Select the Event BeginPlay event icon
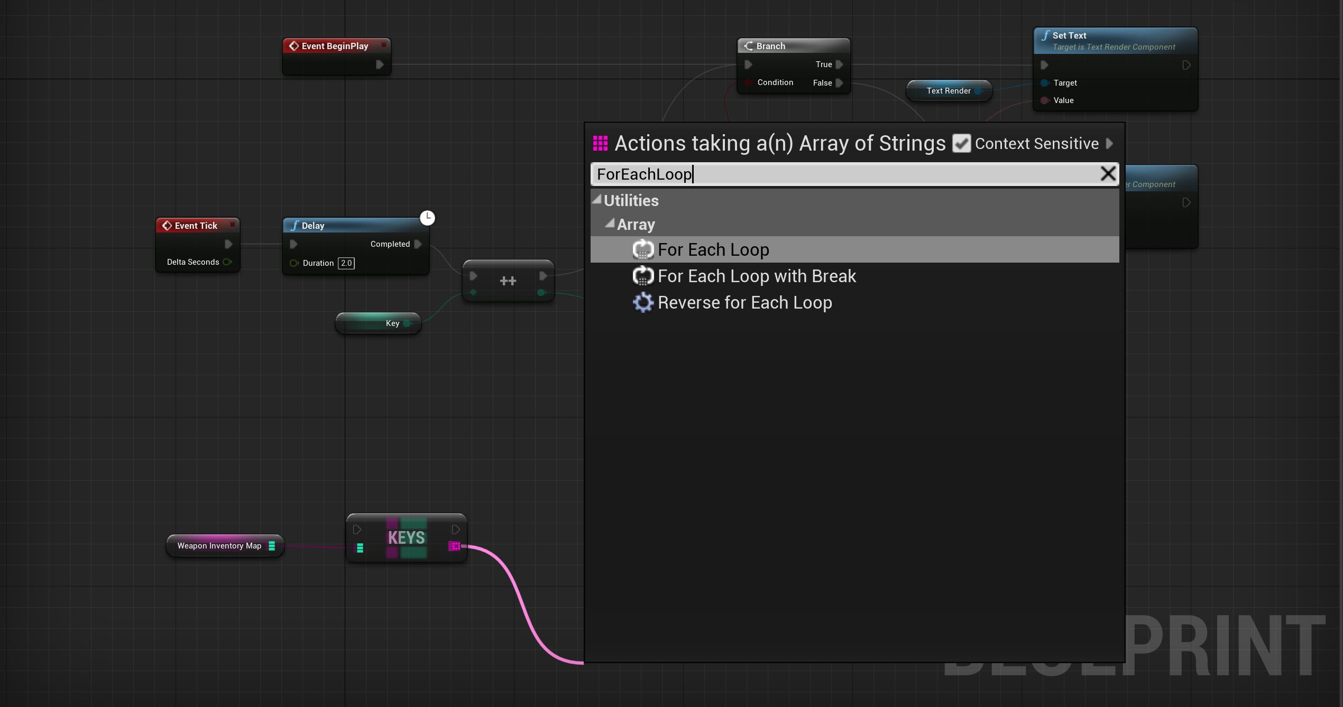Viewport: 1343px width, 707px height. click(x=294, y=46)
